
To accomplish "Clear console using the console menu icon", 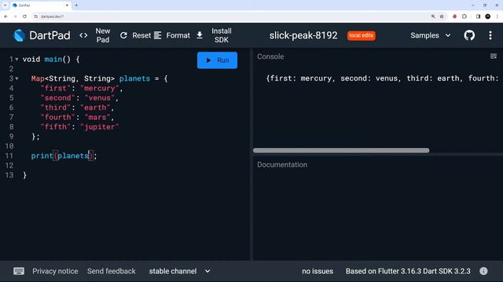I will (x=494, y=56).
